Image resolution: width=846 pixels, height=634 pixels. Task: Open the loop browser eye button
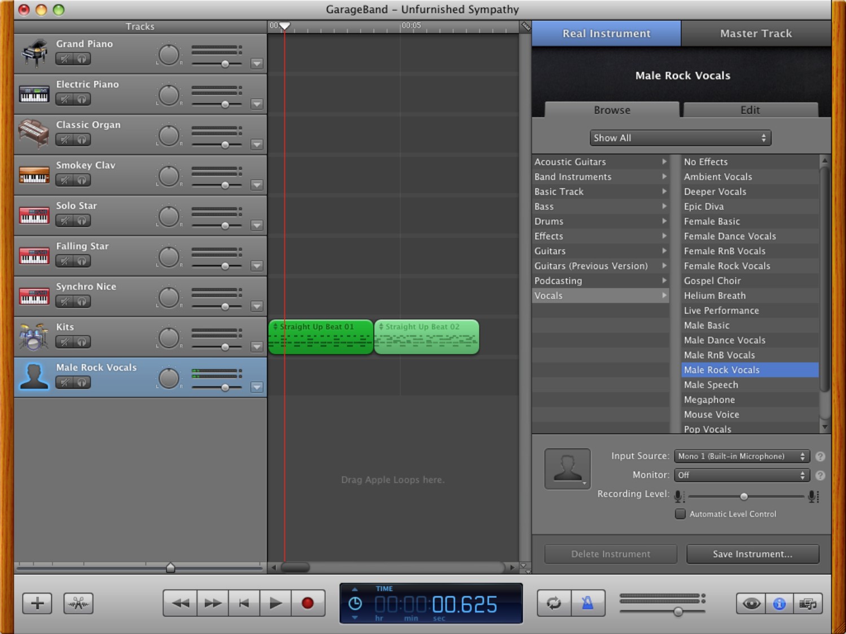pyautogui.click(x=751, y=604)
